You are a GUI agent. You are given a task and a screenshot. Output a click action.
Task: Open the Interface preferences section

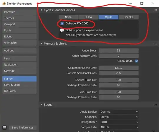[19, 12]
